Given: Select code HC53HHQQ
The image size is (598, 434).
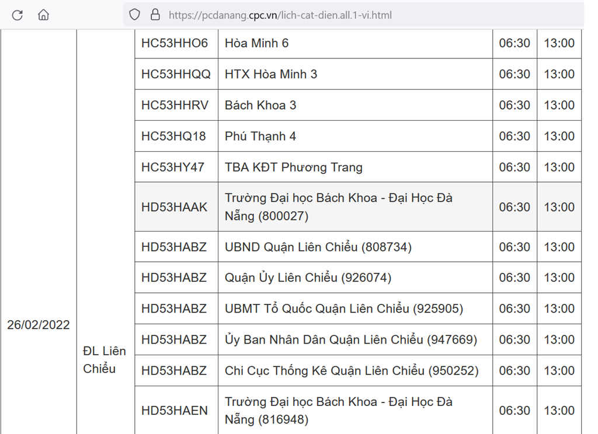Looking at the screenshot, I should [x=176, y=74].
